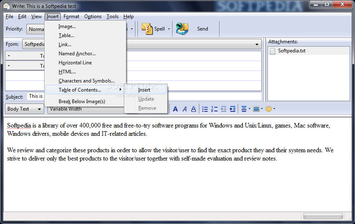Image resolution: width=355 pixels, height=224 pixels.
Task: Click the Send mail icon
Action: tap(182, 29)
